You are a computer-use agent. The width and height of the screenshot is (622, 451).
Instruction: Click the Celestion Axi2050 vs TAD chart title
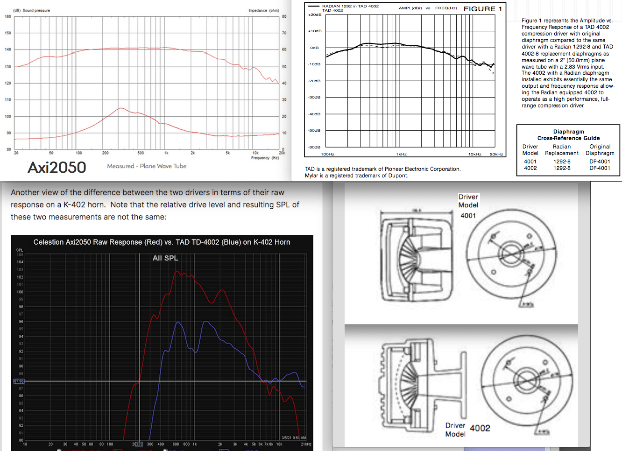[162, 242]
